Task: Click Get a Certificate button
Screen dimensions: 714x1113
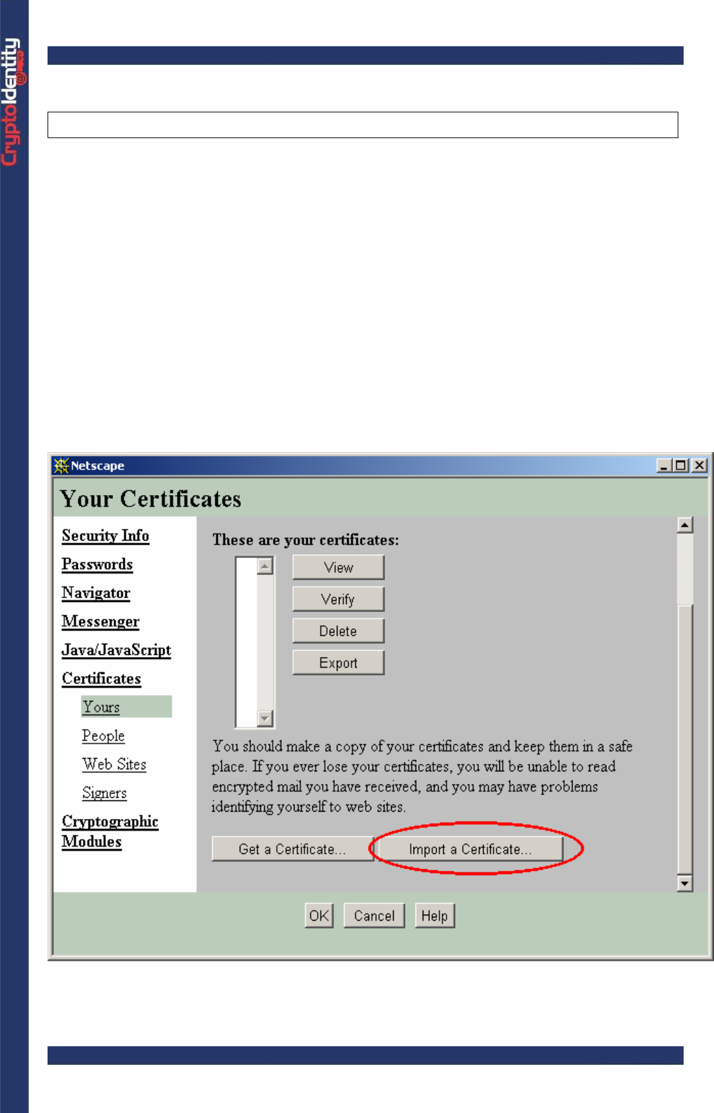Action: (293, 849)
